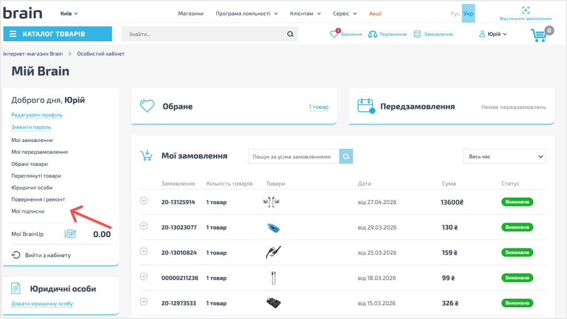567x319 pixels.
Task: Open the Порівняння scales icon
Action: click(x=372, y=34)
